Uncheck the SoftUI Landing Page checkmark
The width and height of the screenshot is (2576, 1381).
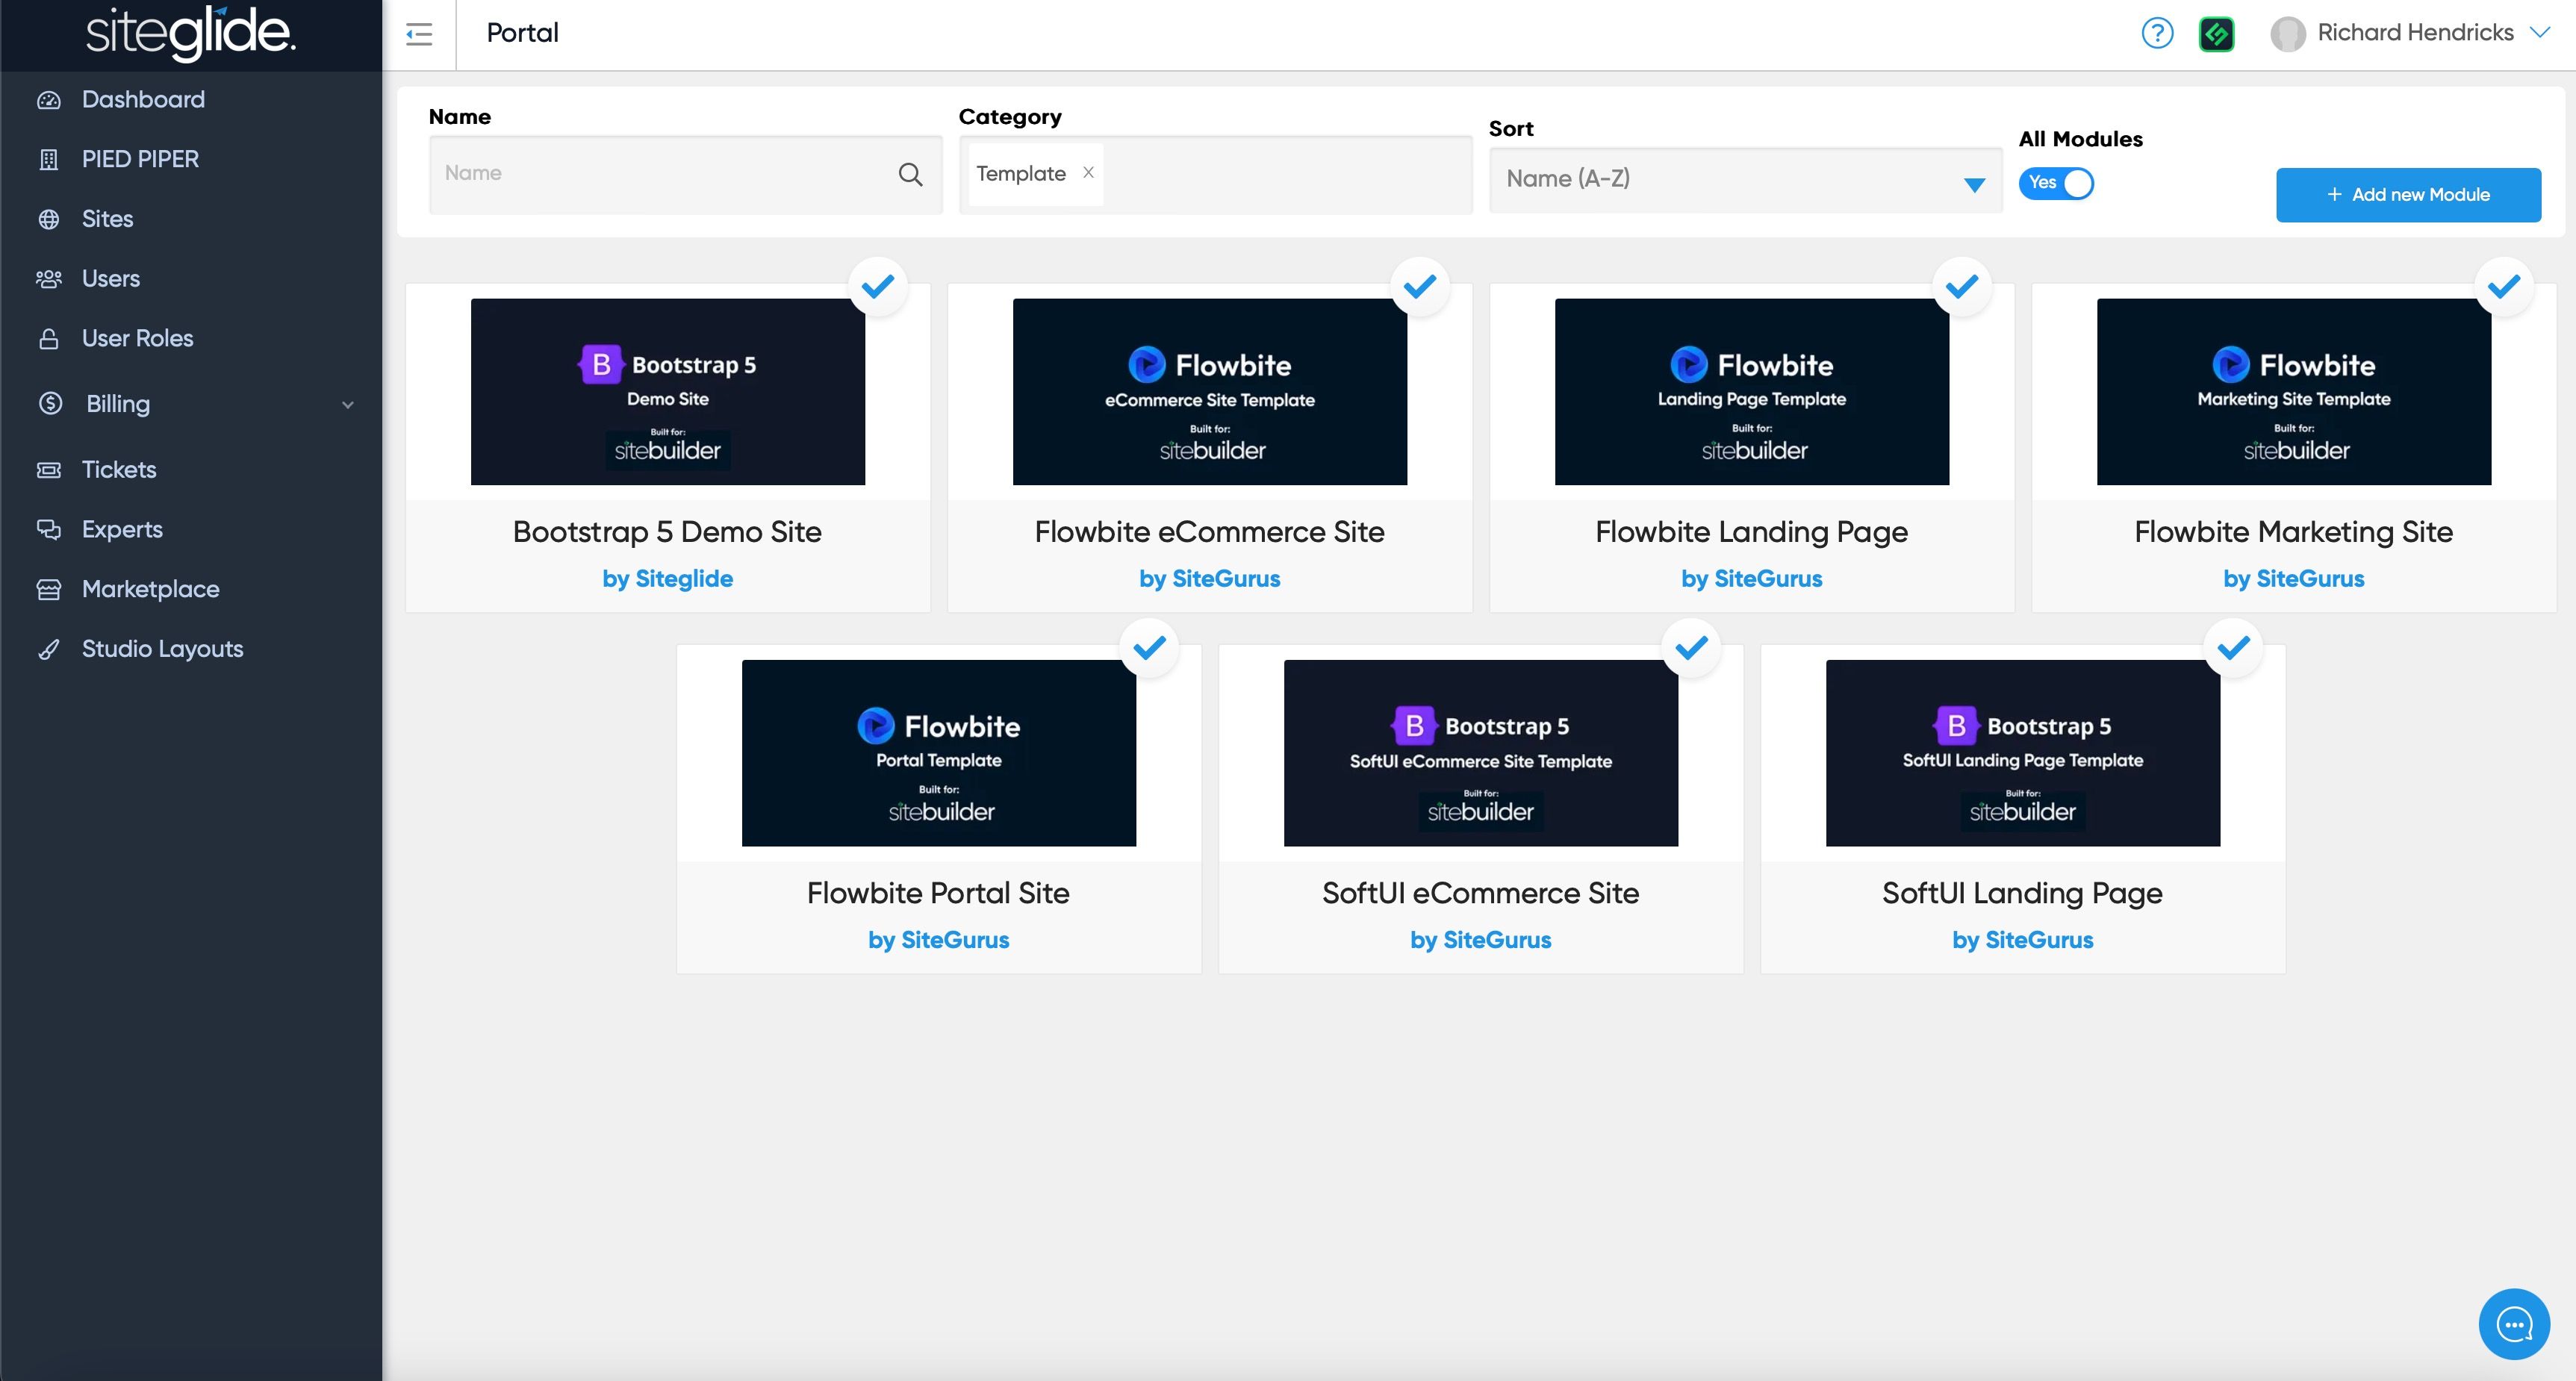click(x=2233, y=648)
